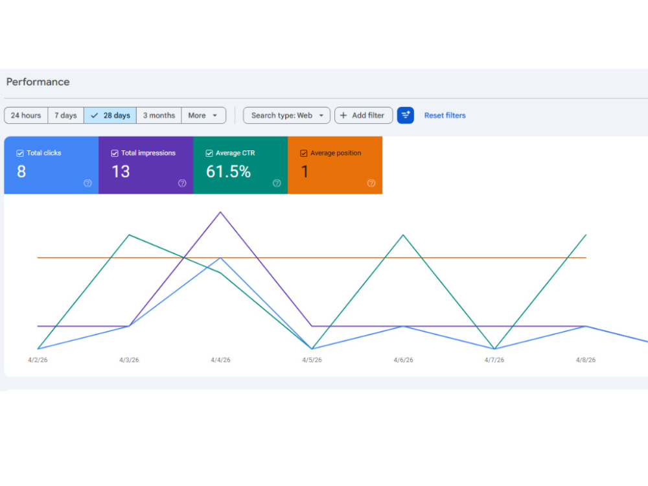Select the 24 hours range
Image resolution: width=648 pixels, height=486 pixels.
[26, 115]
